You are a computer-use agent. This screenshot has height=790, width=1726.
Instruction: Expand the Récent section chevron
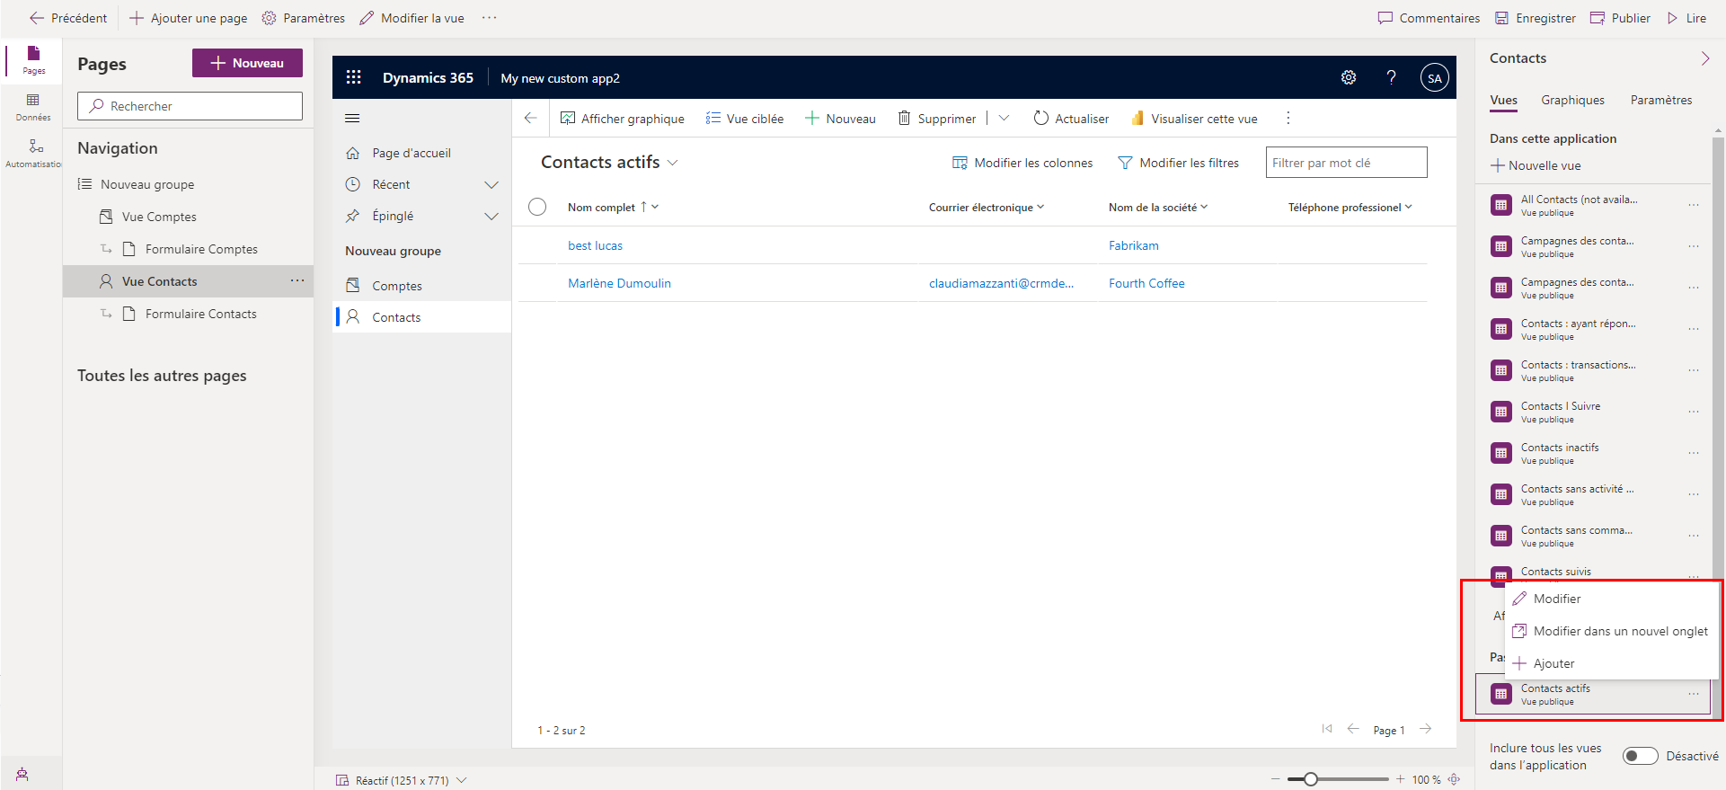coord(491,184)
